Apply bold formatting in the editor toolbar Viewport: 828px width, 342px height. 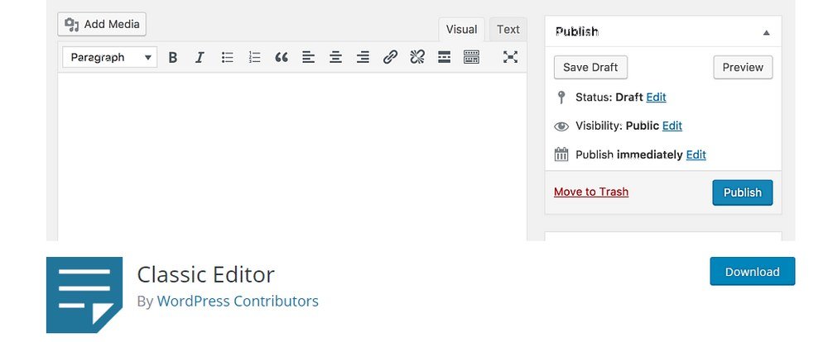(172, 58)
